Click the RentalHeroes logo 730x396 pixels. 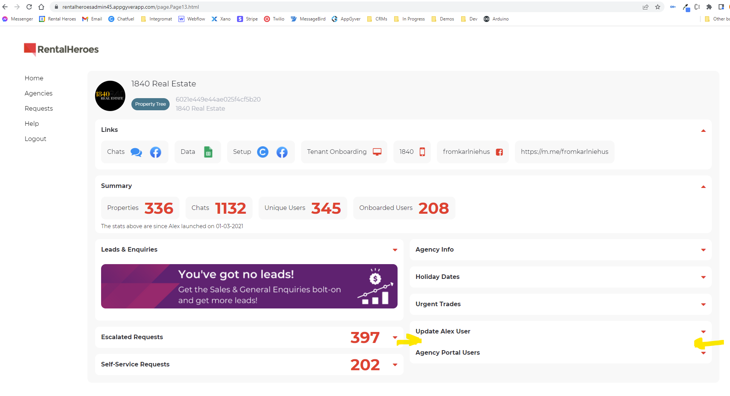61,49
